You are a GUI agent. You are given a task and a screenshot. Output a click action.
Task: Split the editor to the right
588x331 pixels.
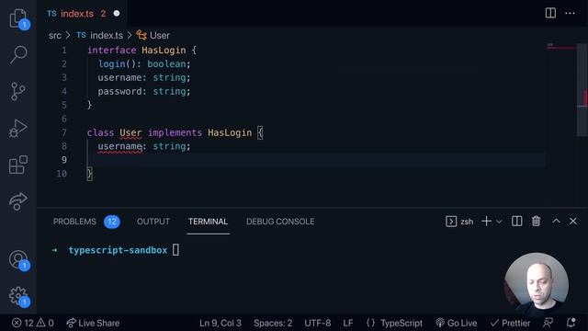click(x=550, y=13)
